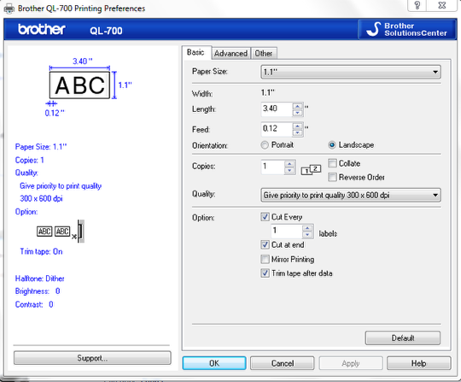Click the Cut Every labels number field
This screenshot has width=461, height=382.
tap(287, 231)
